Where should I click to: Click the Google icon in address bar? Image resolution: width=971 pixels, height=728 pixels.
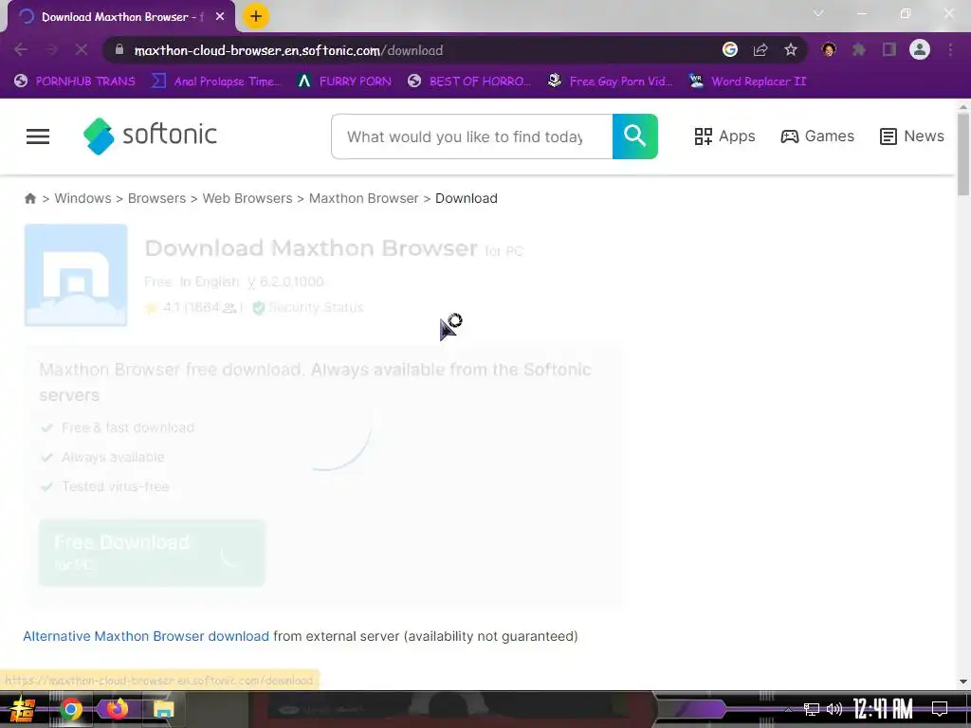click(x=730, y=49)
